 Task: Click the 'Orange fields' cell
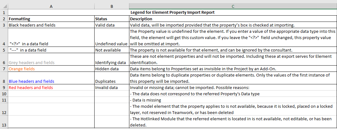click(x=51, y=69)
